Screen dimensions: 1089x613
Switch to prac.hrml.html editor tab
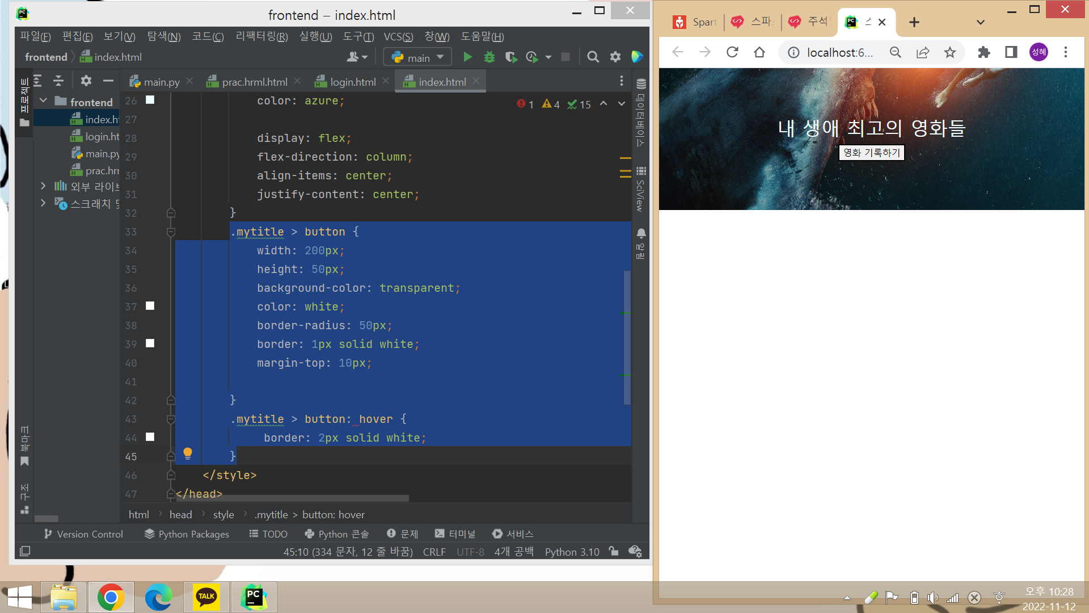254,82
